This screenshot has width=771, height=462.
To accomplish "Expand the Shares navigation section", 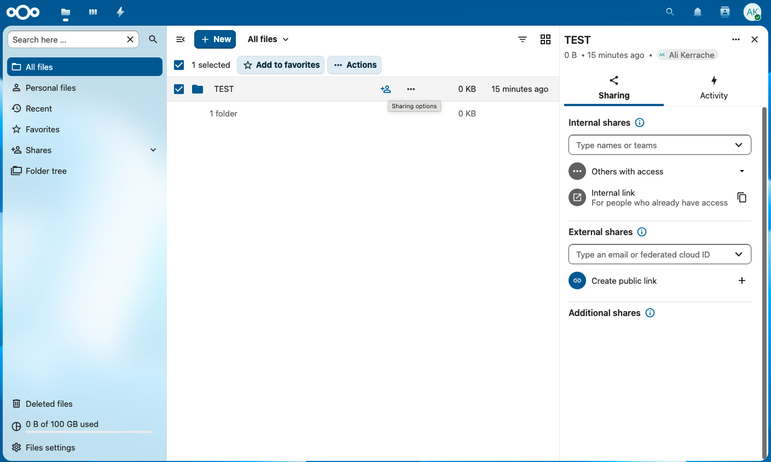I will click(153, 150).
